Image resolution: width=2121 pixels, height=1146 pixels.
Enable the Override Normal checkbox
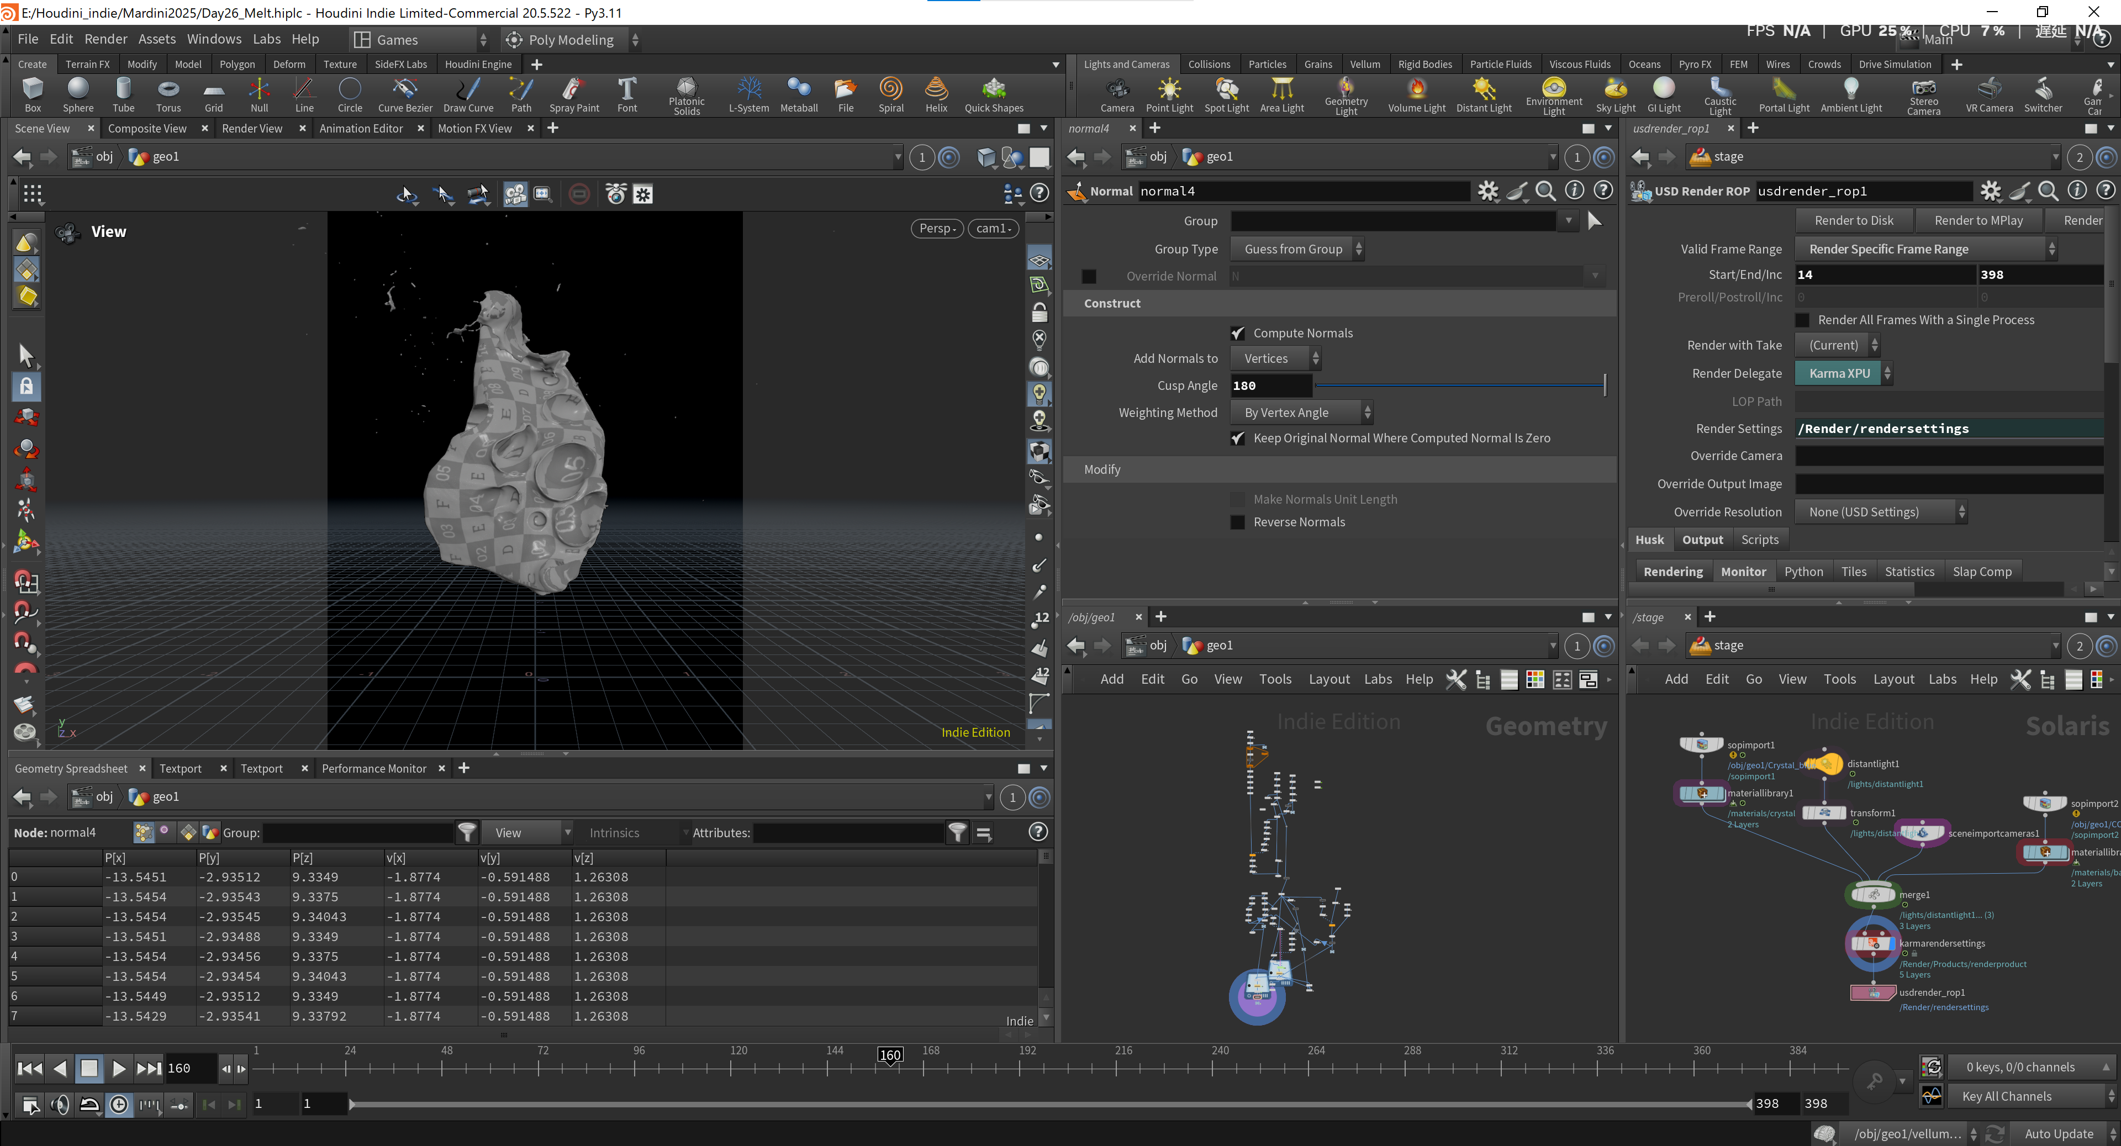point(1089,277)
